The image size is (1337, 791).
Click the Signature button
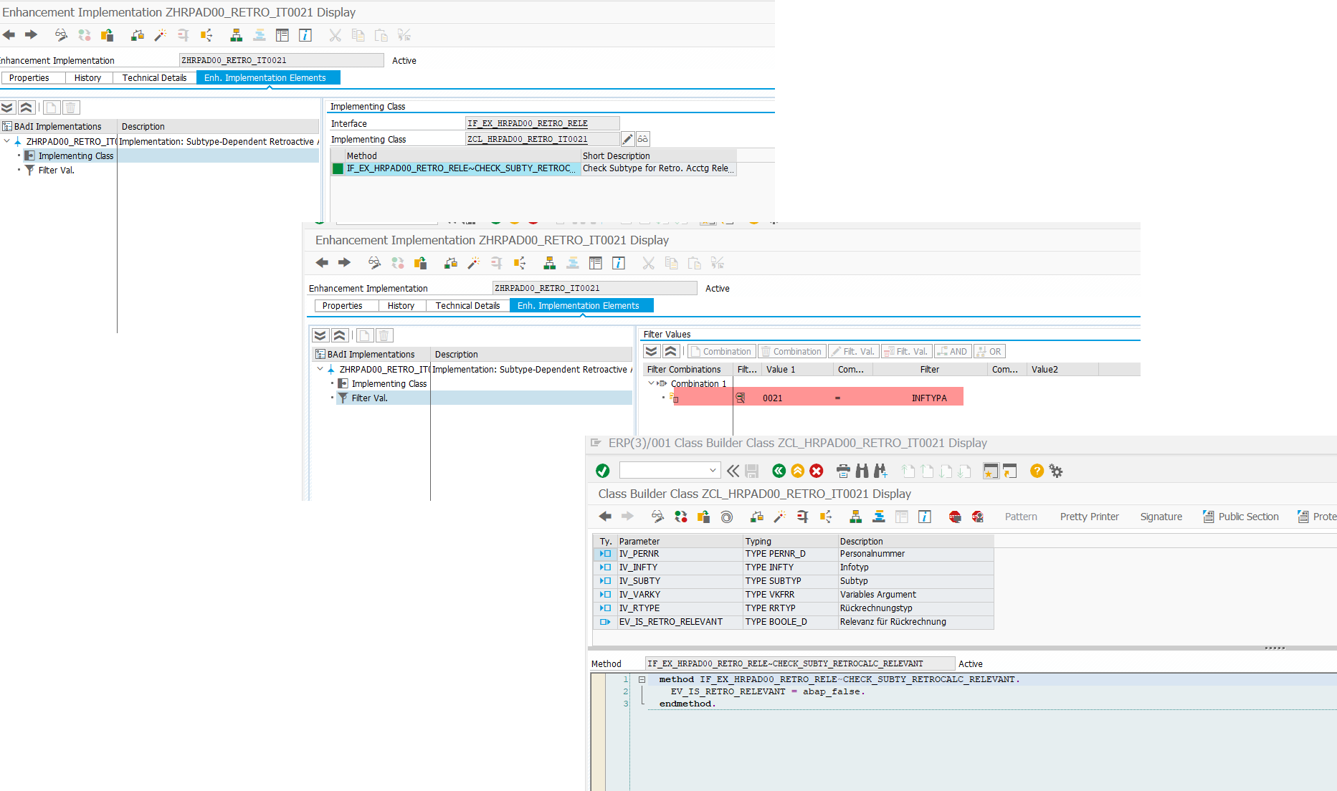[1161, 517]
